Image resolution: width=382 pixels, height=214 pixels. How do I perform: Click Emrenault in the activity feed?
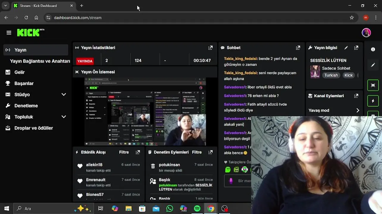point(96,180)
